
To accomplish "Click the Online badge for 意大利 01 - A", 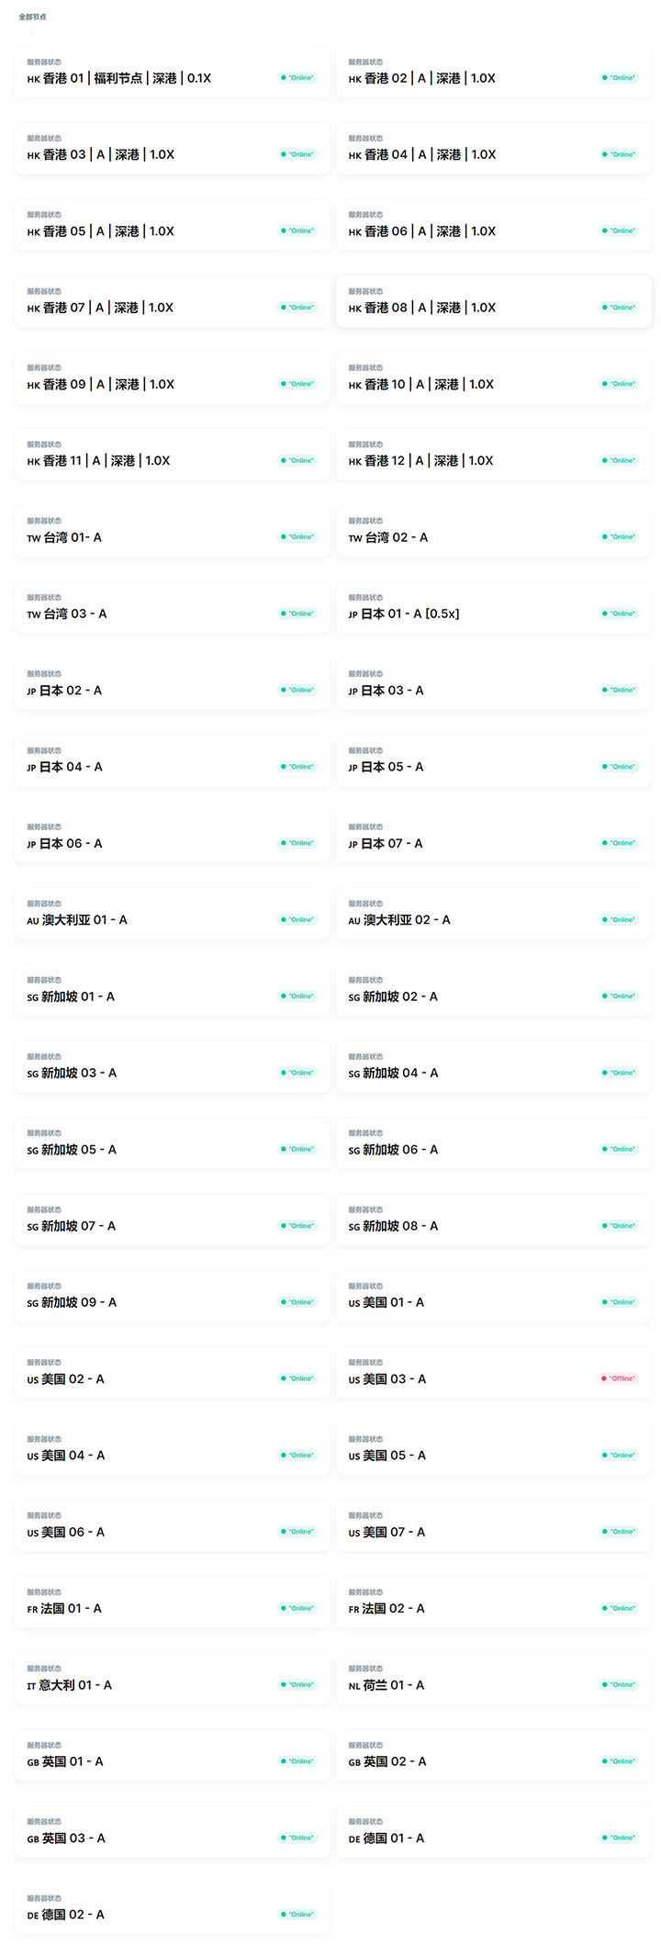I will (297, 1684).
